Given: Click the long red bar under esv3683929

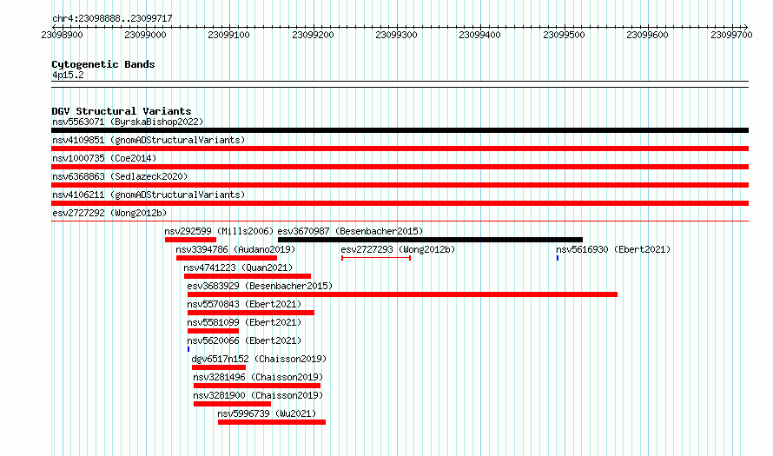Looking at the screenshot, I should [x=402, y=294].
